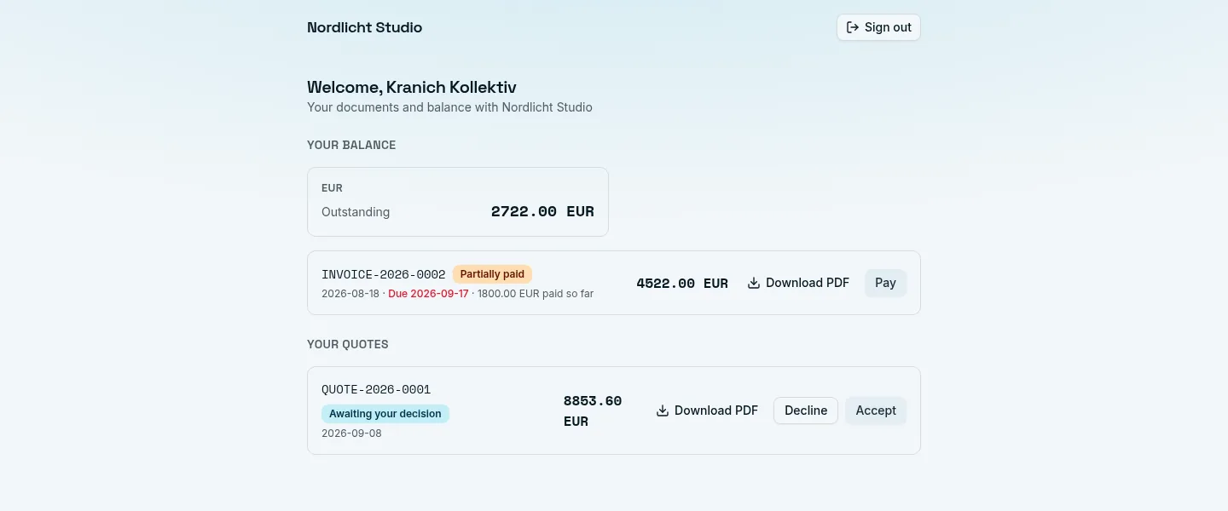Select INVOICE-2026-0002 number text

click(384, 274)
